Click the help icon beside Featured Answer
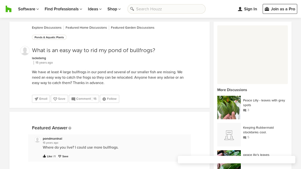The width and height of the screenshot is (301, 169). tap(70, 128)
